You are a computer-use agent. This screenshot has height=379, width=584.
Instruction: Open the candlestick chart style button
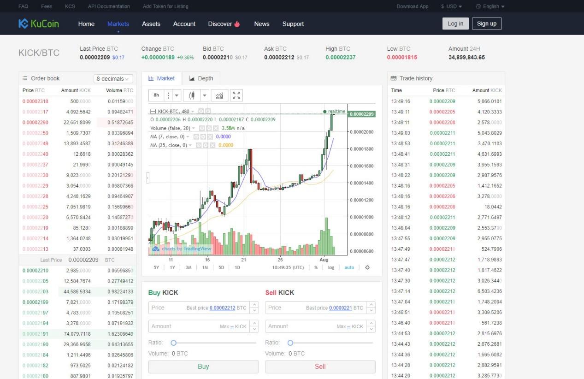192,95
